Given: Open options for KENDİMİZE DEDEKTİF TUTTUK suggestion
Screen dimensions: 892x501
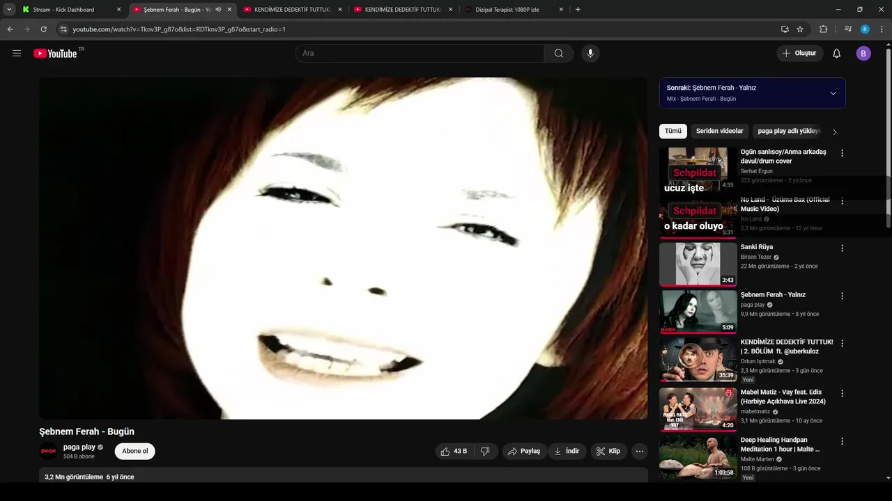Looking at the screenshot, I should pos(842,344).
